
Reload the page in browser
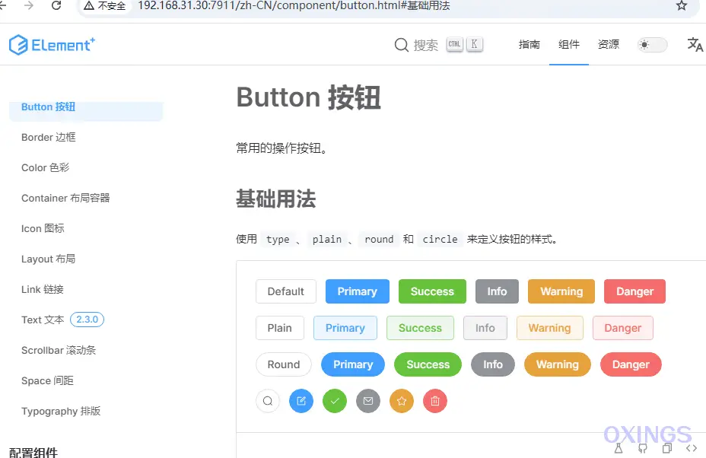pyautogui.click(x=56, y=5)
